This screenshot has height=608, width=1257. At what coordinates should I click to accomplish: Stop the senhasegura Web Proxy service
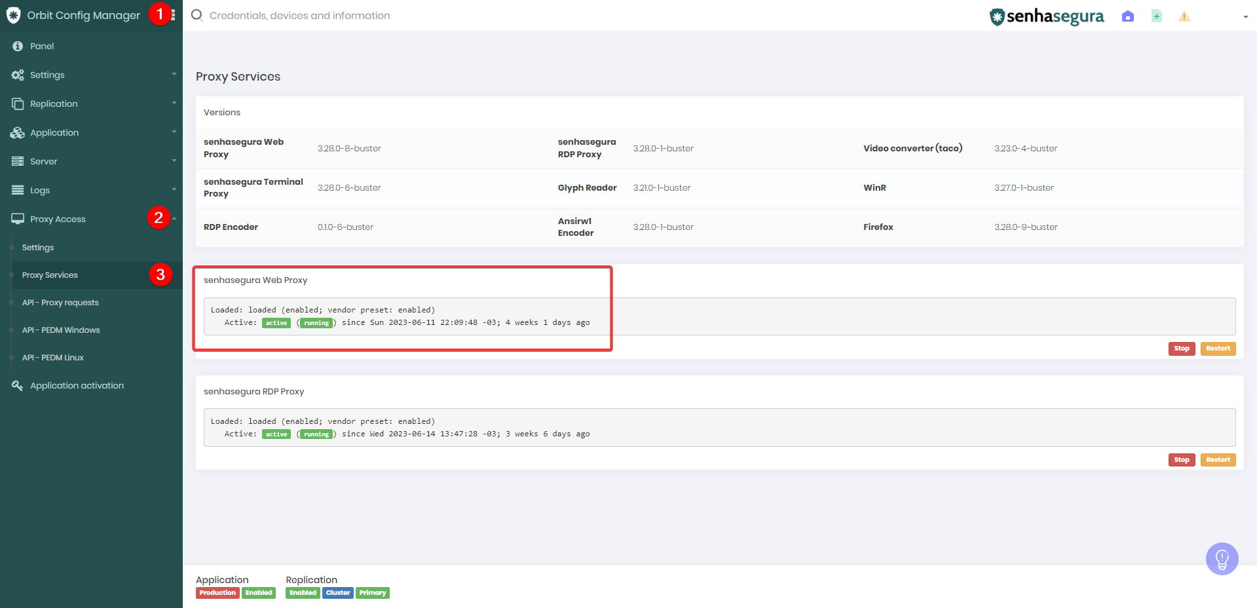point(1182,349)
